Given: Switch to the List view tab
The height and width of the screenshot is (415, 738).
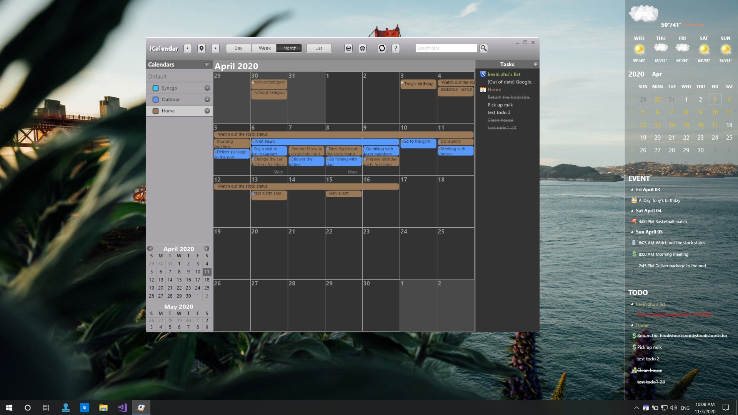Looking at the screenshot, I should (318, 48).
